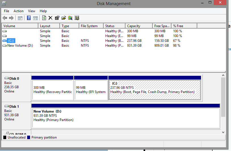
Task: Click the disk pane vertical scrollbar thumb
Action: coord(223,97)
